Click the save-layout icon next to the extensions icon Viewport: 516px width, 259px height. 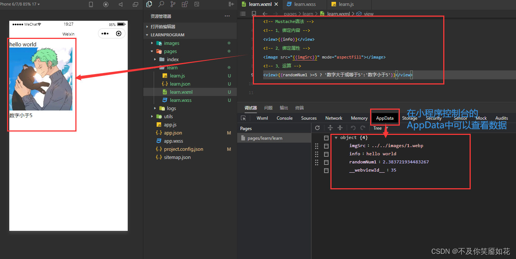pos(197,4)
